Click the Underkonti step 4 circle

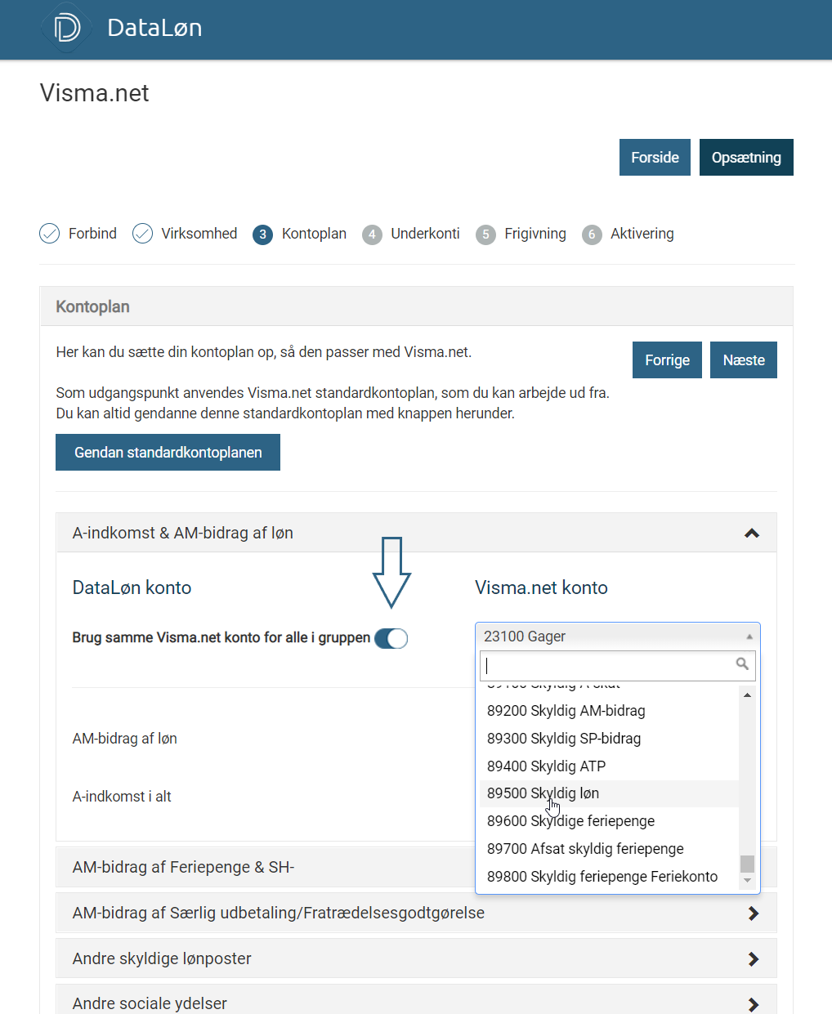(x=372, y=235)
